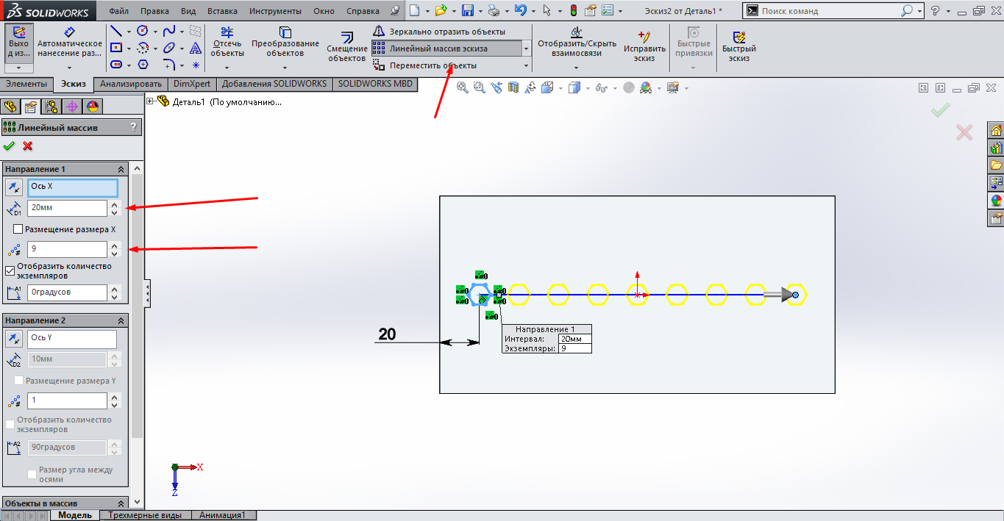
Task: Select the Corner Rectangle tool
Action: click(116, 48)
